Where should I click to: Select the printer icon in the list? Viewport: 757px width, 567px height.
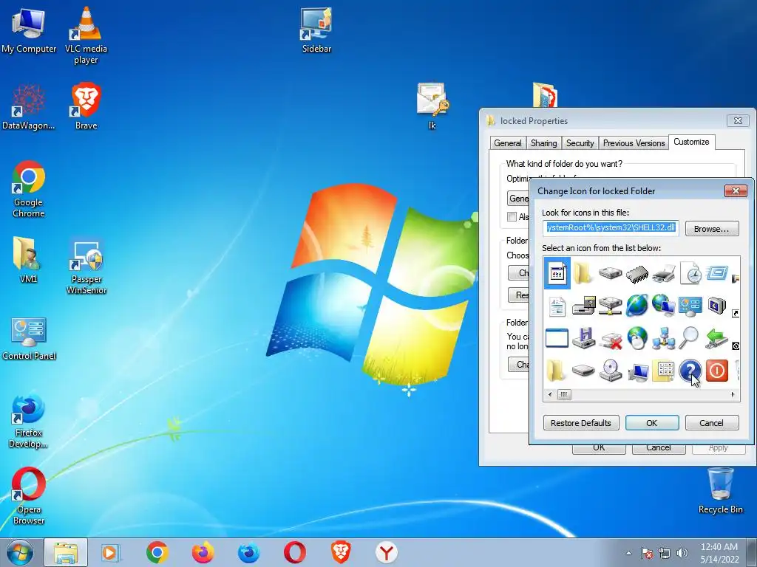point(664,274)
